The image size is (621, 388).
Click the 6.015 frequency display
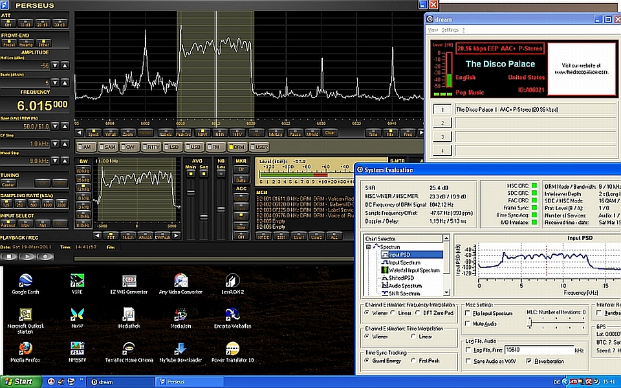(x=42, y=105)
